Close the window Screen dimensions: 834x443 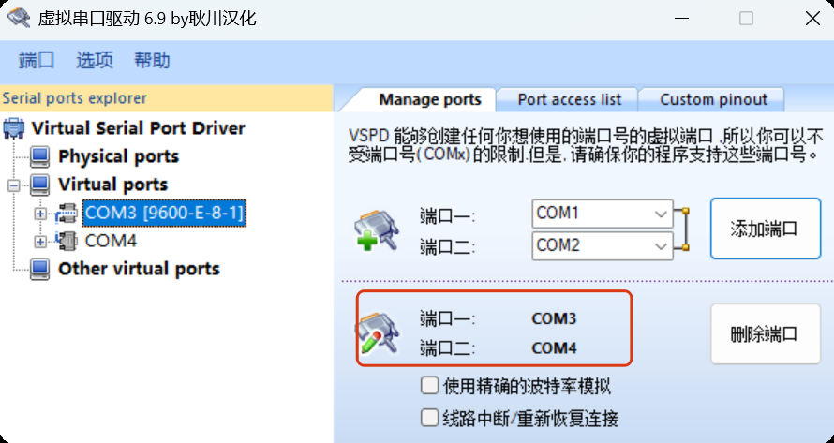(812, 19)
